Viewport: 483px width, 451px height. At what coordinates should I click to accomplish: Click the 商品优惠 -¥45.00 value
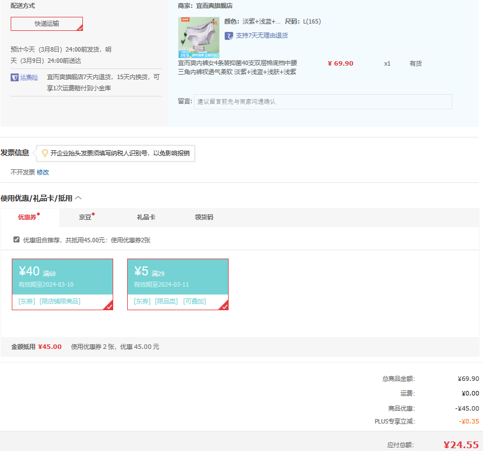[x=467, y=408]
